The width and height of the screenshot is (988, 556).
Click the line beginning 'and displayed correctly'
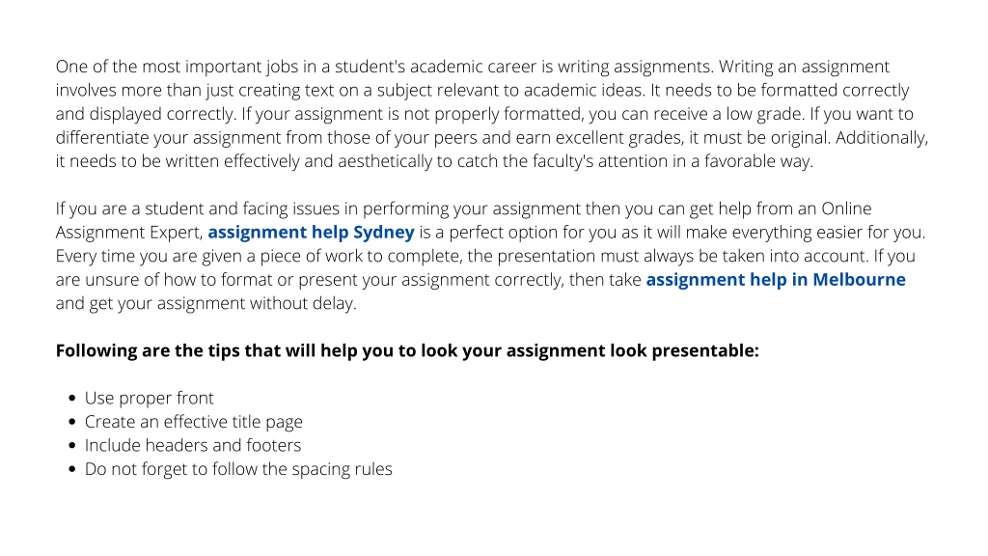tap(484, 114)
